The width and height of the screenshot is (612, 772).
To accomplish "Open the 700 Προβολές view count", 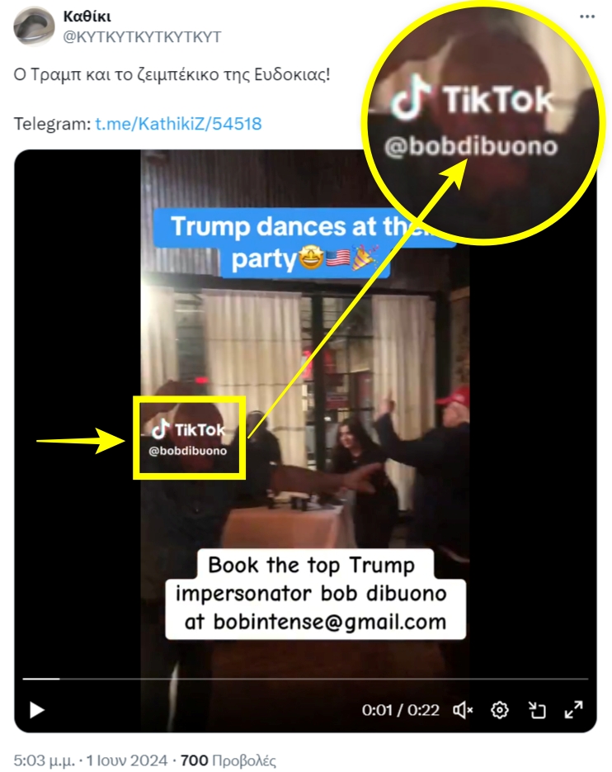I will coord(228,760).
